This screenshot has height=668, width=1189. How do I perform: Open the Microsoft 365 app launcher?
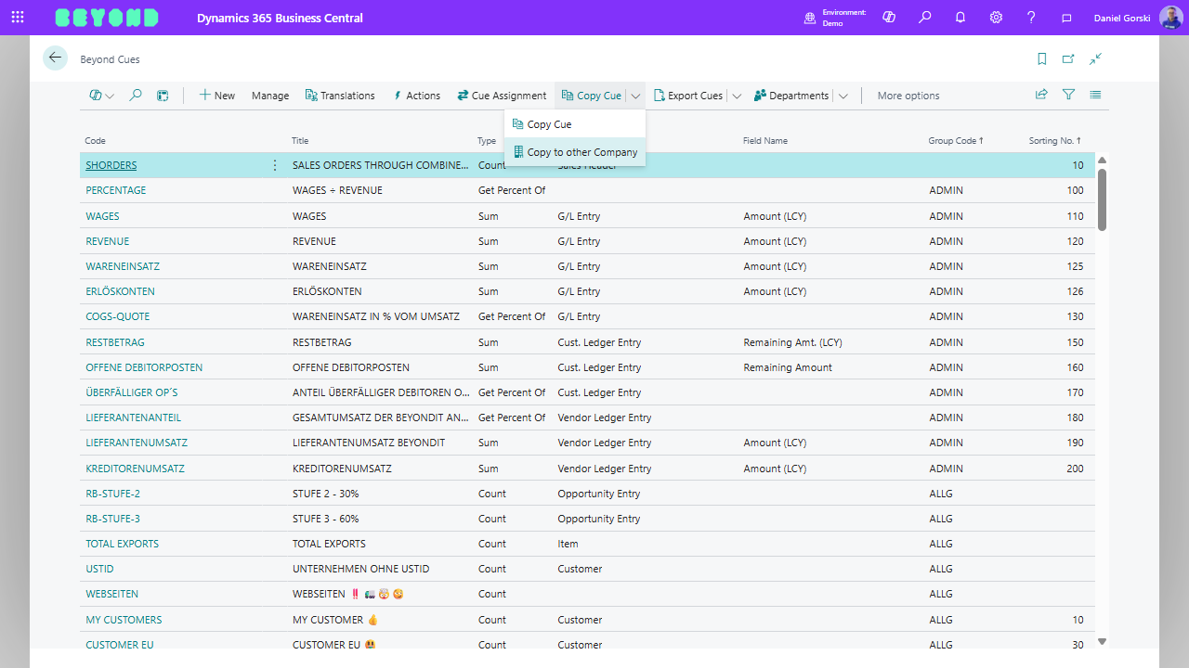[x=18, y=18]
